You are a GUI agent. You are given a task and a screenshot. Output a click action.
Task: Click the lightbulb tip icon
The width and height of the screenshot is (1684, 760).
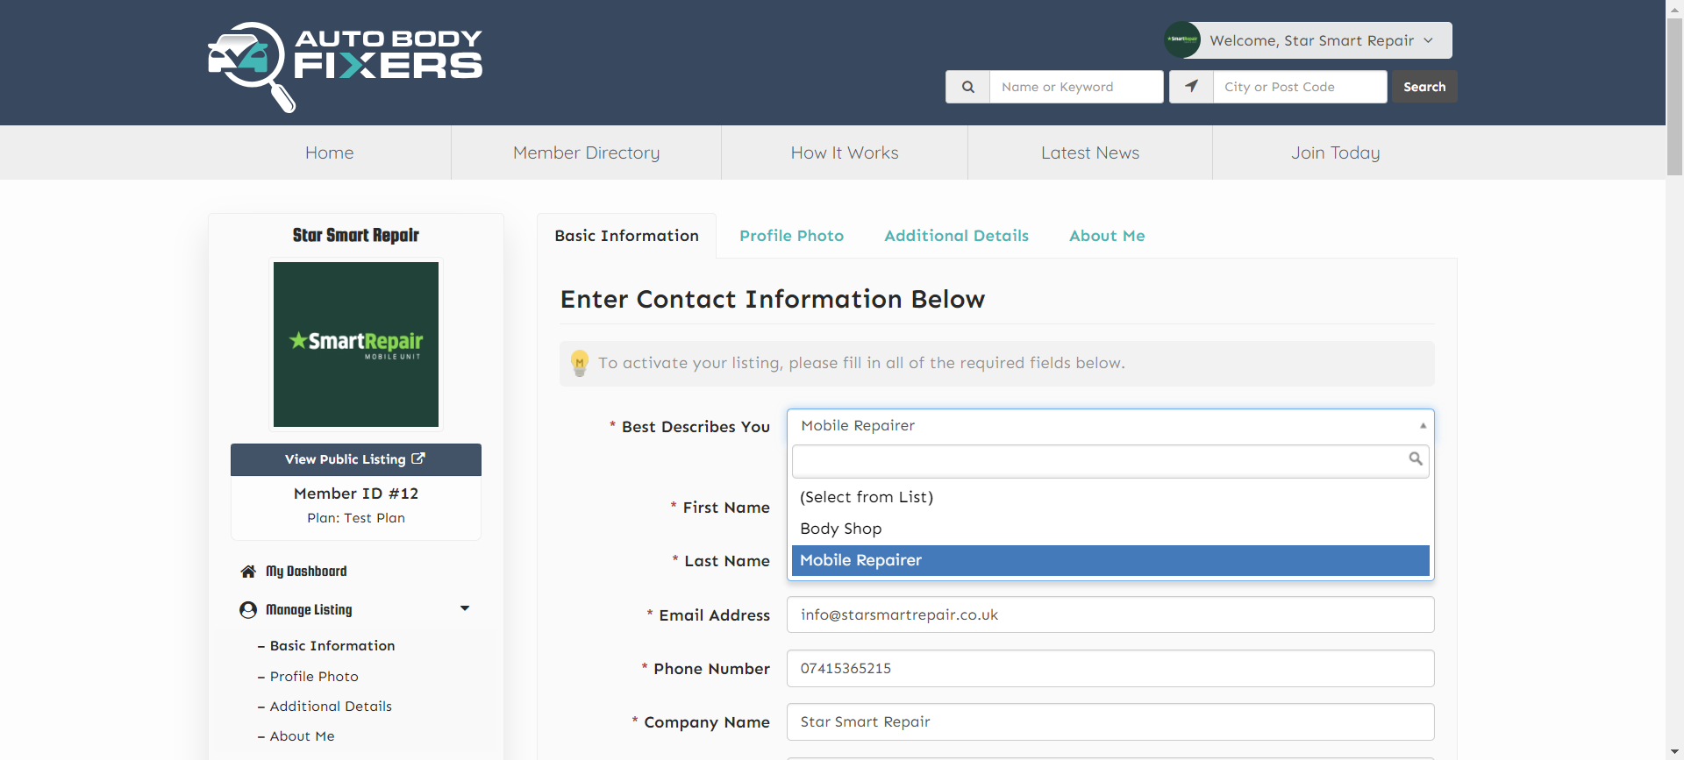tap(579, 363)
